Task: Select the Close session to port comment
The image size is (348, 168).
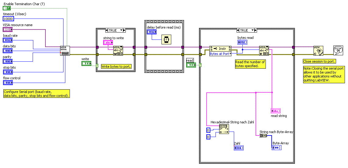Action: pyautogui.click(x=319, y=61)
